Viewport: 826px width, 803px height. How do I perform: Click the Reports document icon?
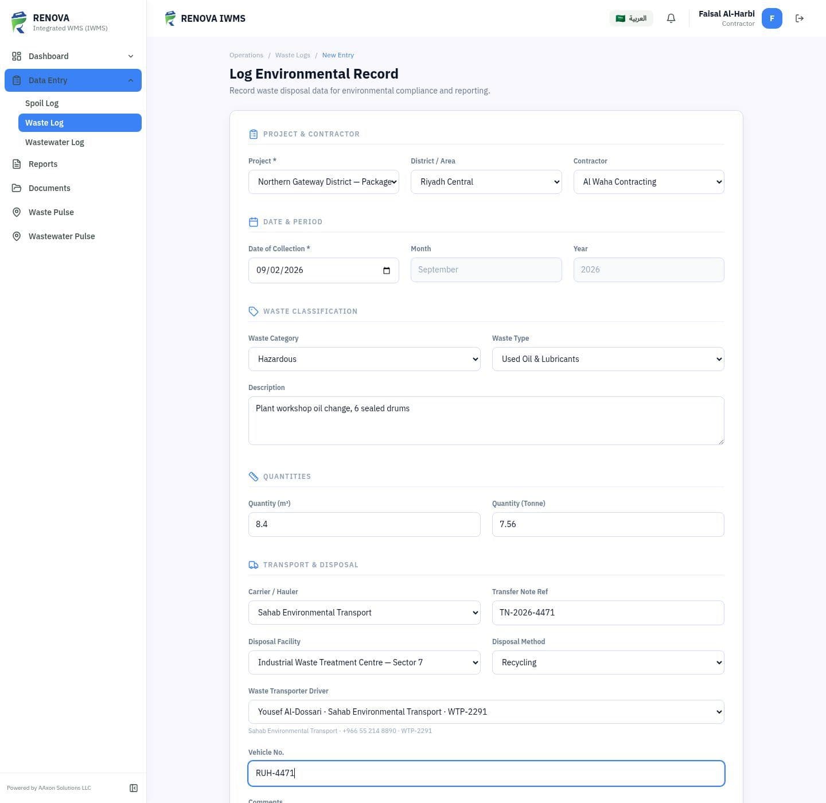[x=17, y=164]
